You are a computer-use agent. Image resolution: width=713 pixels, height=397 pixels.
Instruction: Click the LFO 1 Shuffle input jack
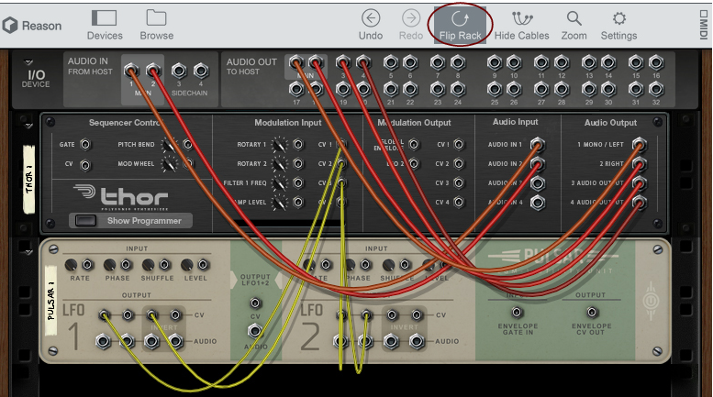tap(164, 264)
